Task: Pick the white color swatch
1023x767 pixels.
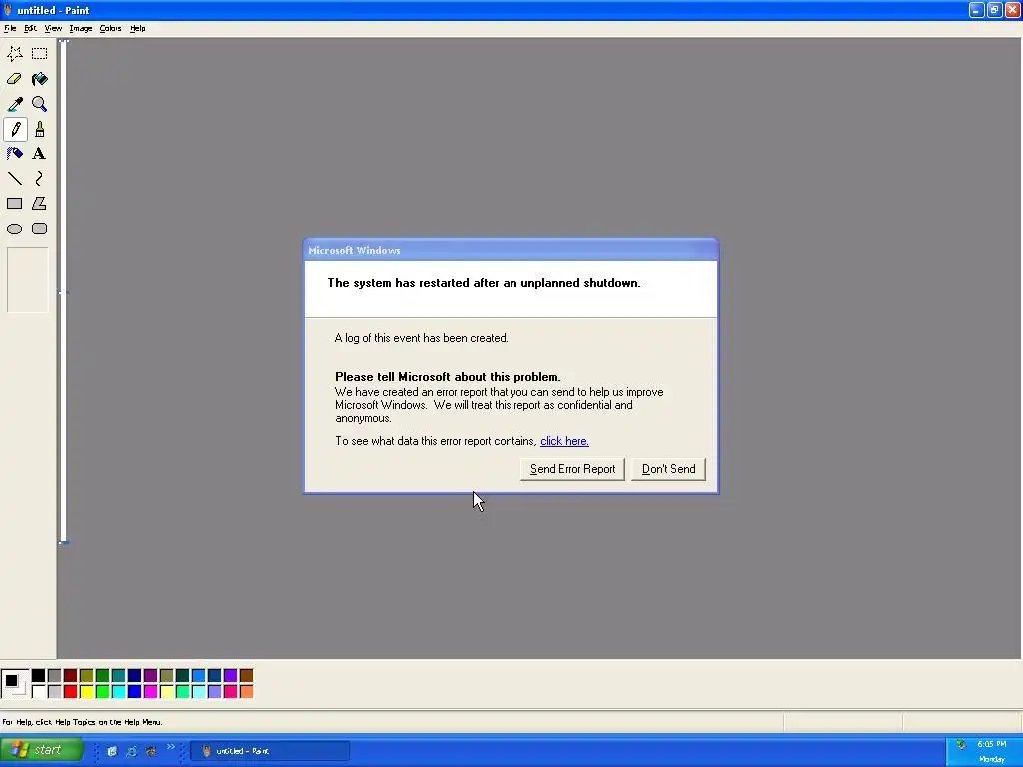Action: click(x=39, y=691)
